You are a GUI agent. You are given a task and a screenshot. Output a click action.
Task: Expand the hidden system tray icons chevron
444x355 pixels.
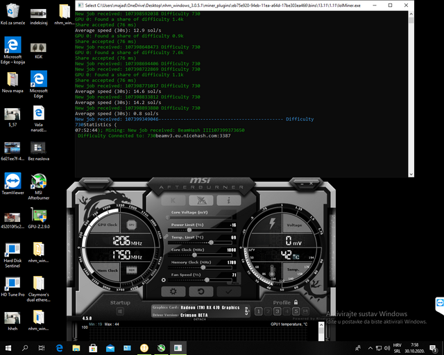click(370, 348)
